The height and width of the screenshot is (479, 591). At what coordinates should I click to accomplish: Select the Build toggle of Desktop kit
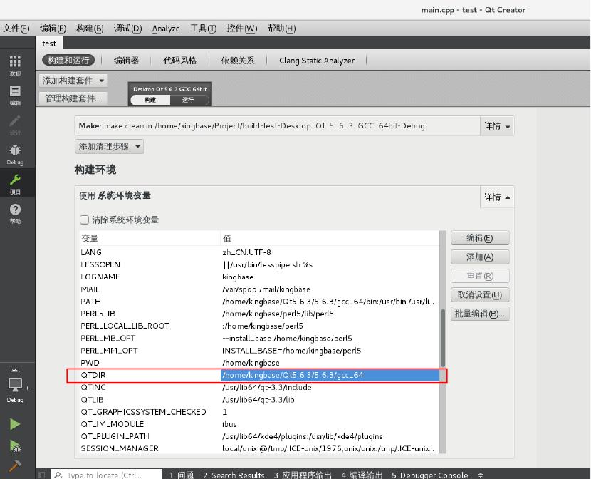click(x=150, y=100)
